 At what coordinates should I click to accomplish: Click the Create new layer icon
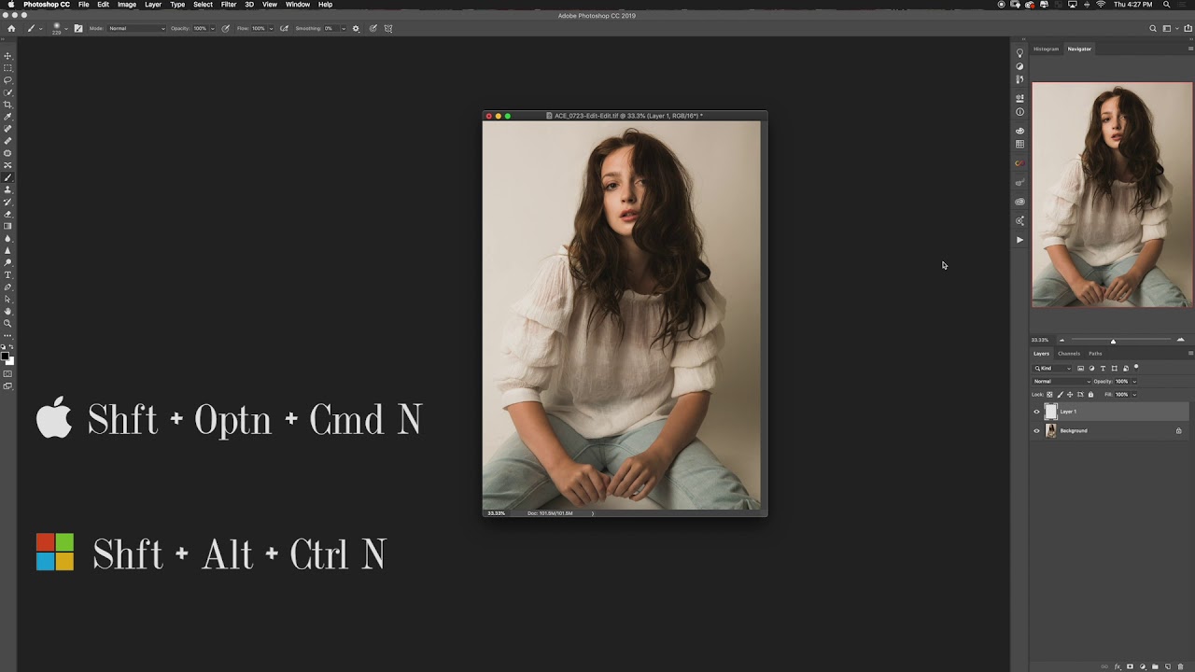[x=1168, y=666]
